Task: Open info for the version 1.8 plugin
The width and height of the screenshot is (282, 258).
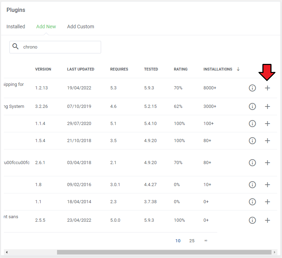Action: point(252,184)
